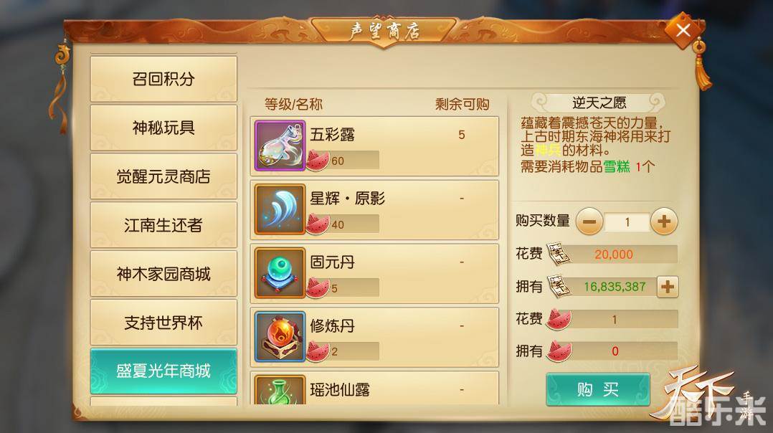This screenshot has width=773, height=433.
Task: Switch to the 神秘玩具 tab
Action: (x=163, y=128)
